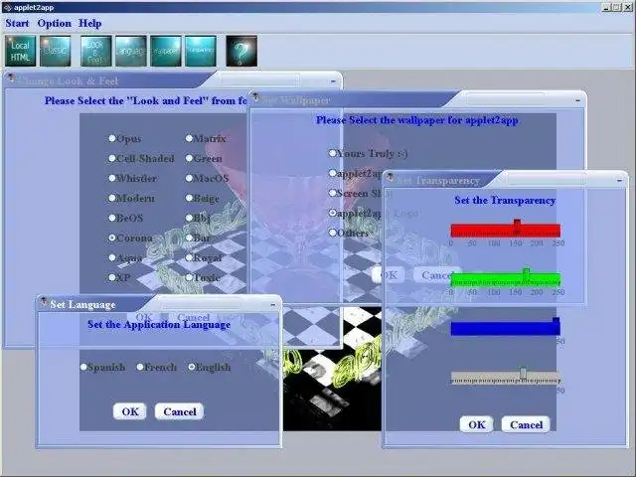
Task: Select English as application language
Action: pyautogui.click(x=210, y=368)
